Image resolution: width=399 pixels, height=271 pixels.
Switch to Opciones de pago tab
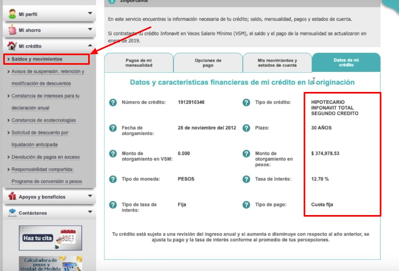(208, 63)
